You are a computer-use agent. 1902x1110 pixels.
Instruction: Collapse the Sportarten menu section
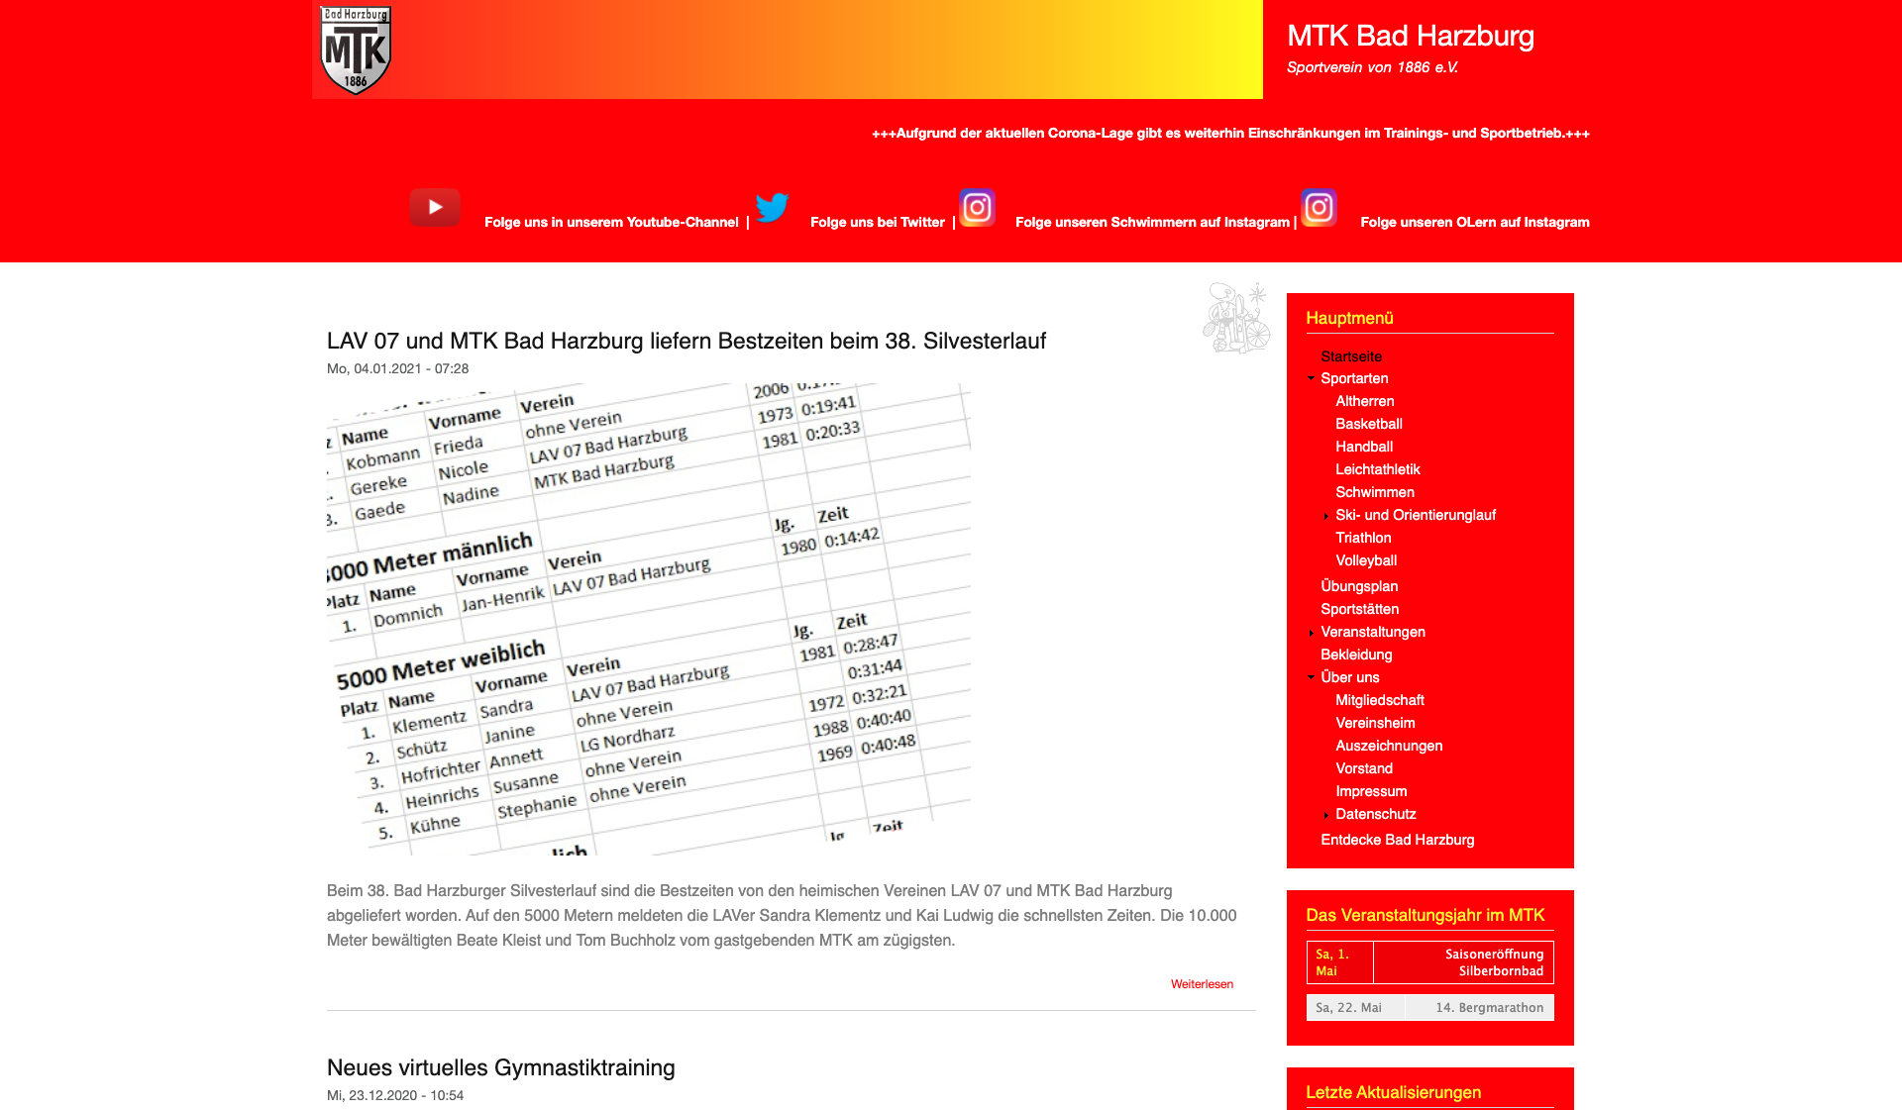(x=1313, y=378)
